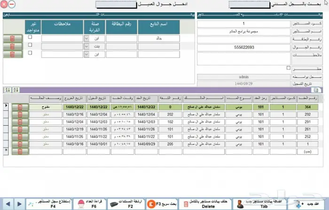The height and width of the screenshot is (210, 329).
Task: Click the ملاحظات cell in the خالد row
Action: tap(62, 39)
